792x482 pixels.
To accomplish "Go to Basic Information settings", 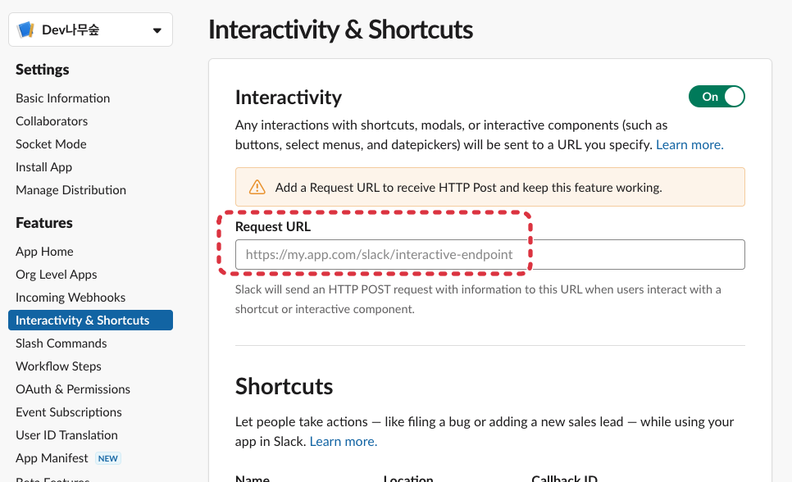I will coord(62,98).
